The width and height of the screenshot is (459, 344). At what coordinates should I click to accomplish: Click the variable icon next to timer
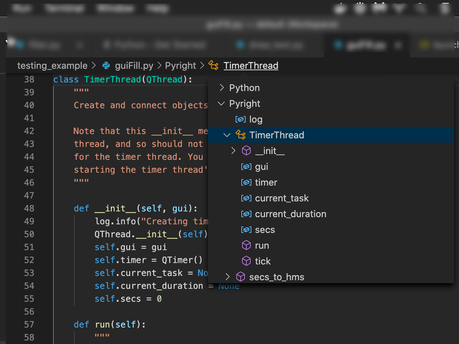pyautogui.click(x=246, y=182)
